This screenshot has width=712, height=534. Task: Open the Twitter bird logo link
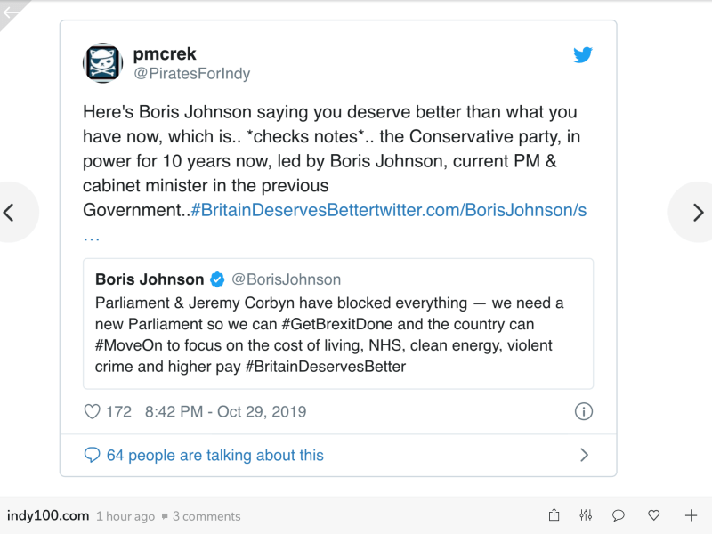tap(583, 55)
